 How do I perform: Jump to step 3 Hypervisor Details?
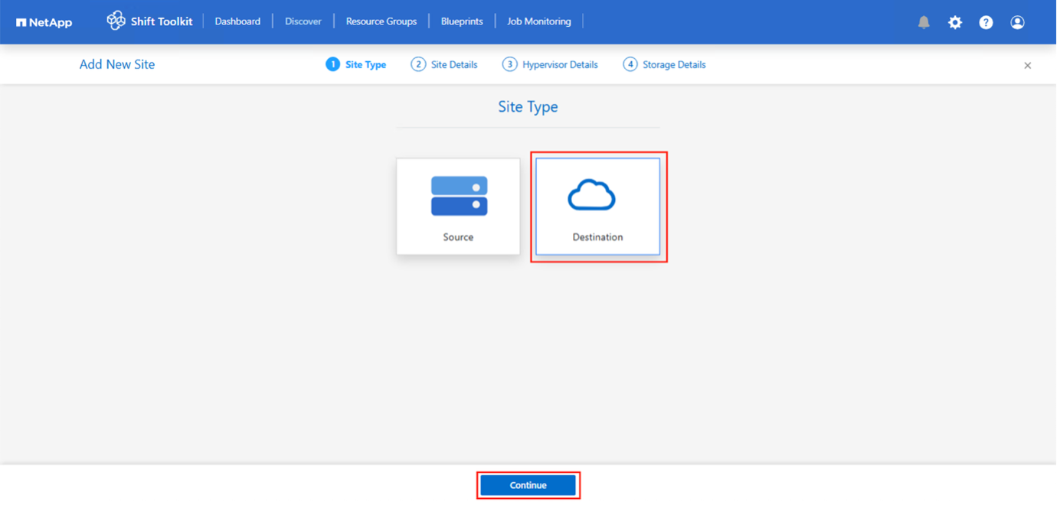[x=551, y=65]
